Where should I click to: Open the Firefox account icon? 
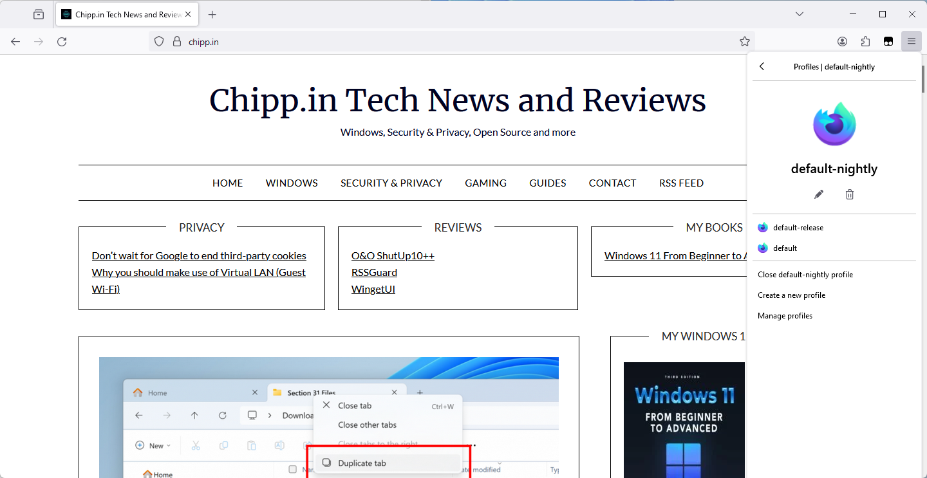click(x=842, y=42)
